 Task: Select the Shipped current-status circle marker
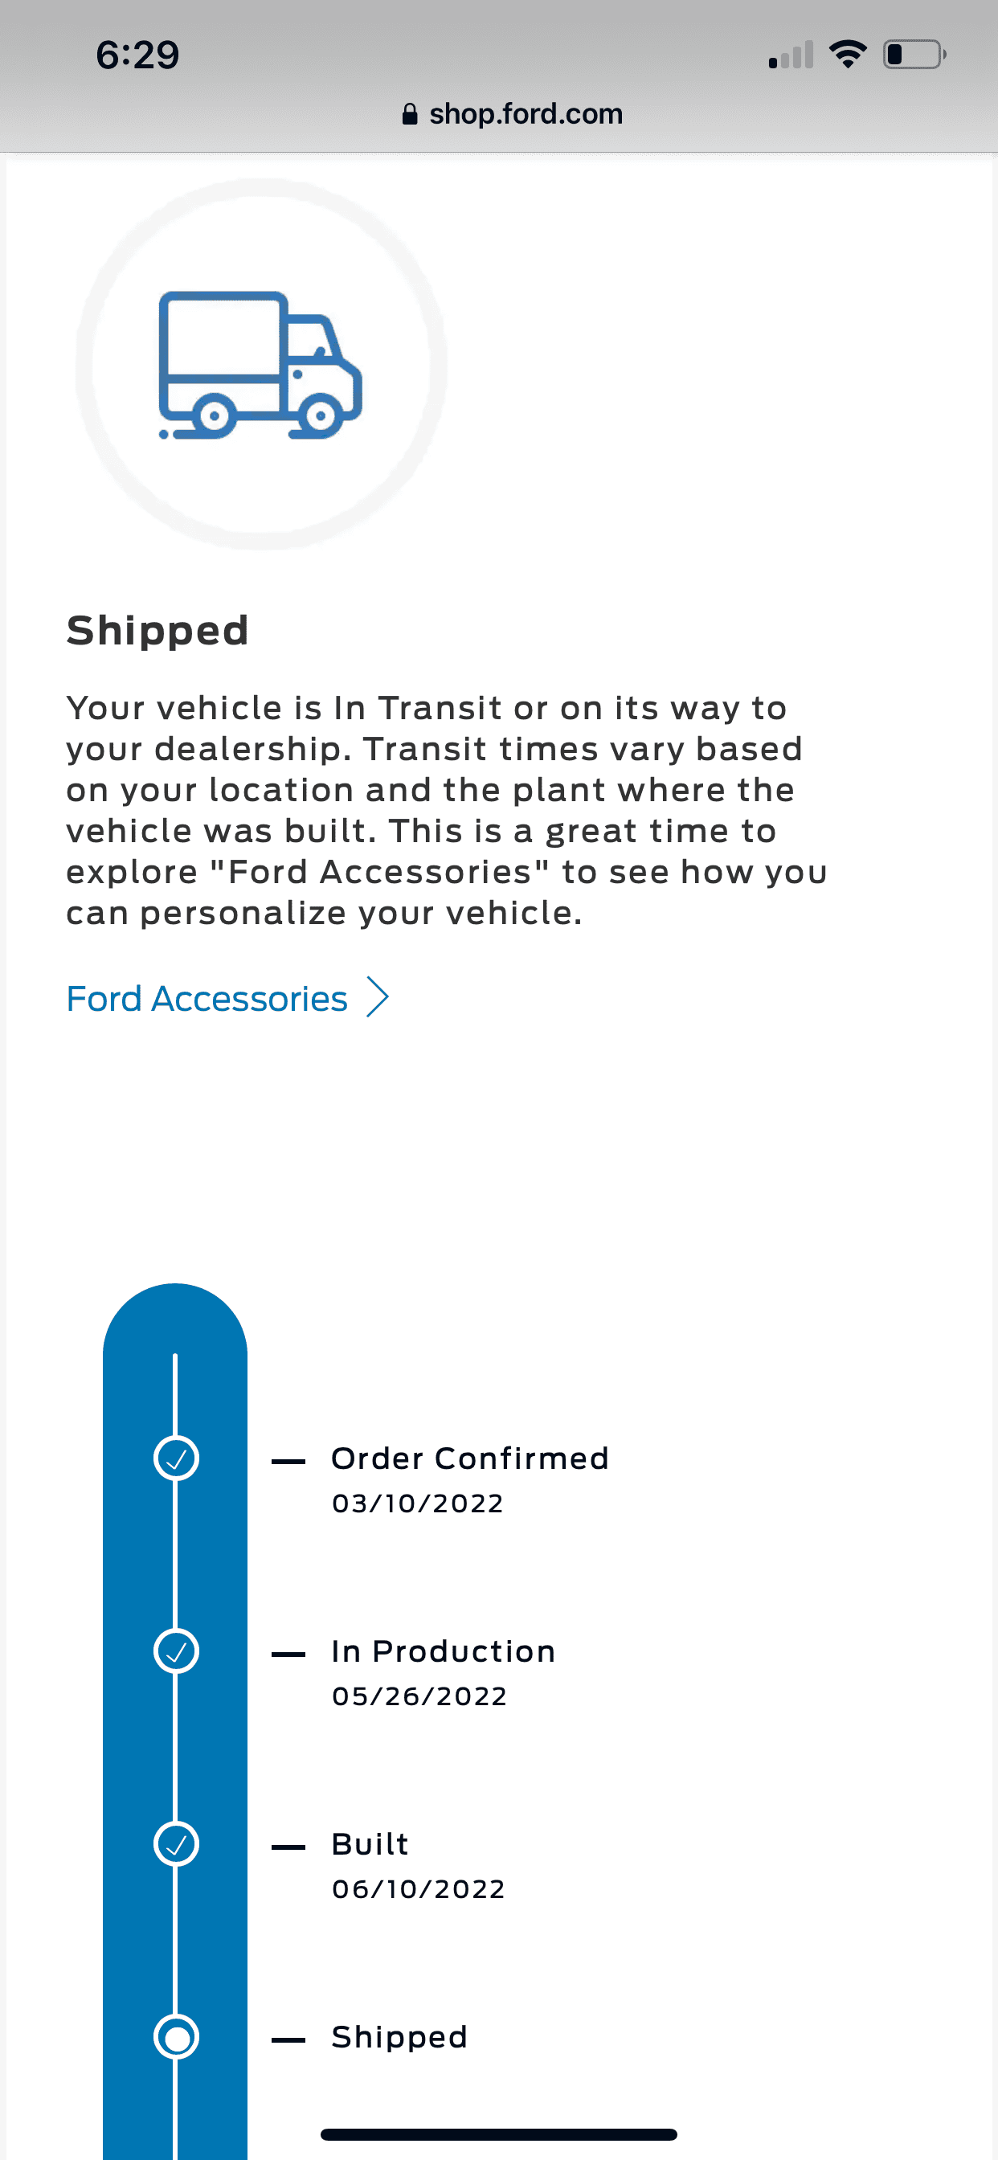[176, 2037]
